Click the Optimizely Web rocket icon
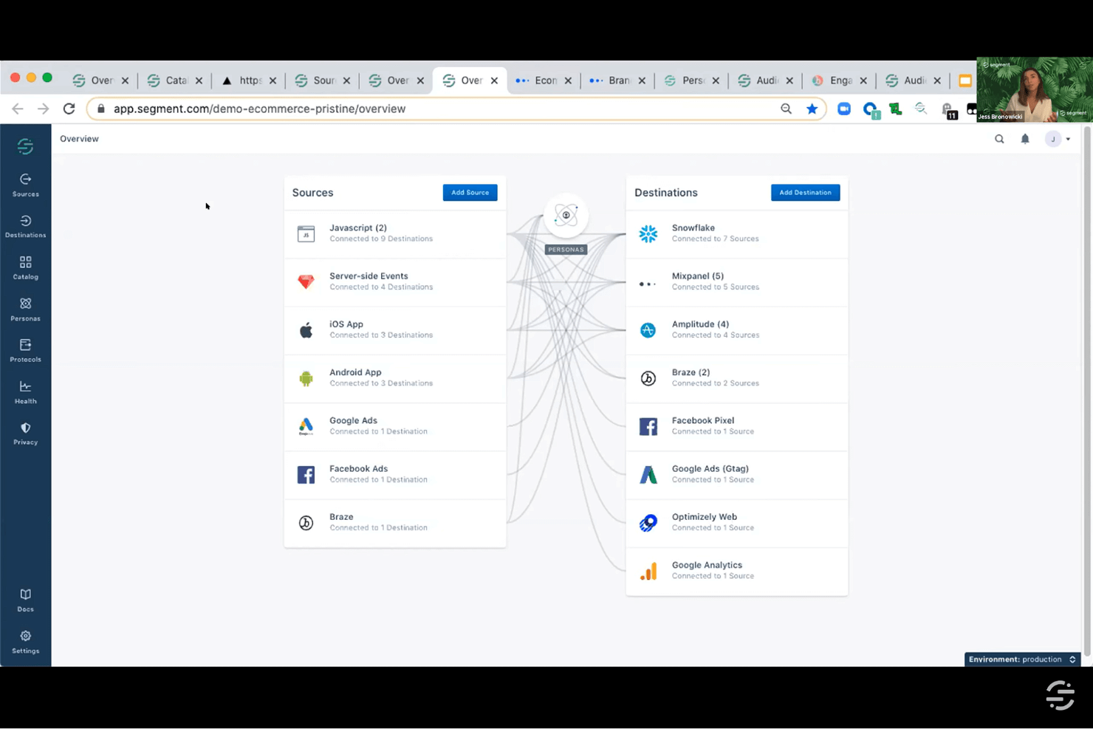The height and width of the screenshot is (729, 1093). click(648, 523)
